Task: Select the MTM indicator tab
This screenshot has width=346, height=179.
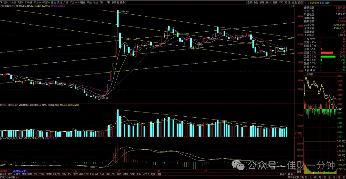Action: [125, 174]
